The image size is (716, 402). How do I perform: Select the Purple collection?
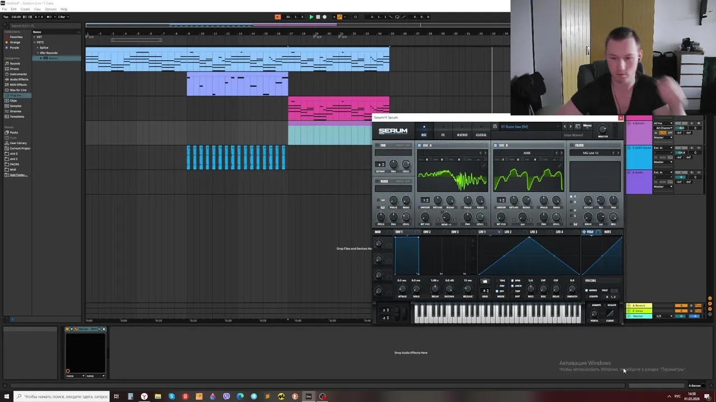15,47
